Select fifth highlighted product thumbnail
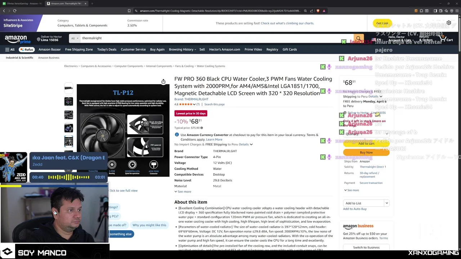The height and width of the screenshot is (259, 461). point(68,141)
